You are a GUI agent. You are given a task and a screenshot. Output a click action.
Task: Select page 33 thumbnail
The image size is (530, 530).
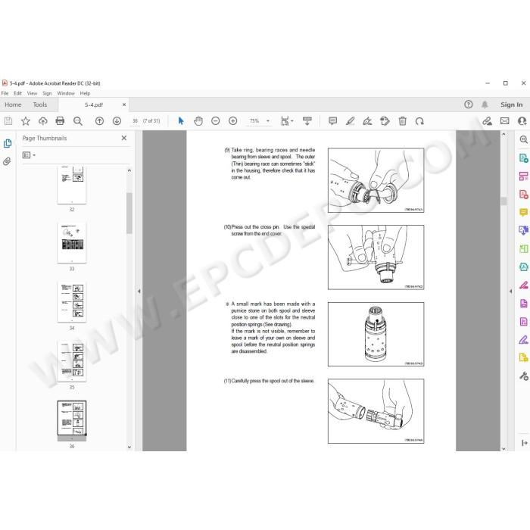click(72, 243)
